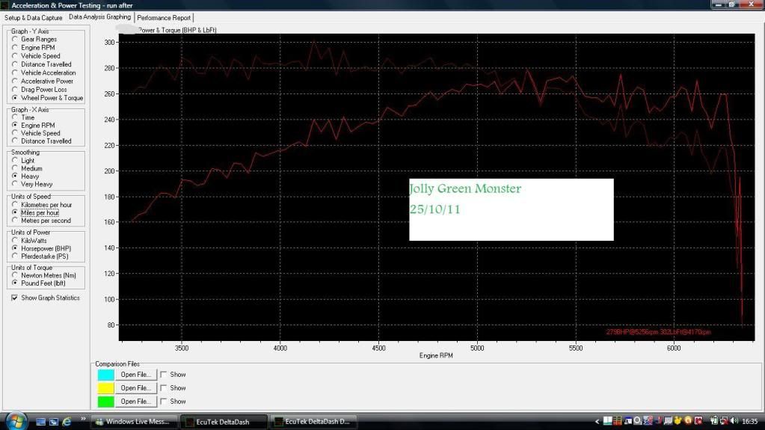
Task: Click the system tray clock
Action: coord(749,421)
